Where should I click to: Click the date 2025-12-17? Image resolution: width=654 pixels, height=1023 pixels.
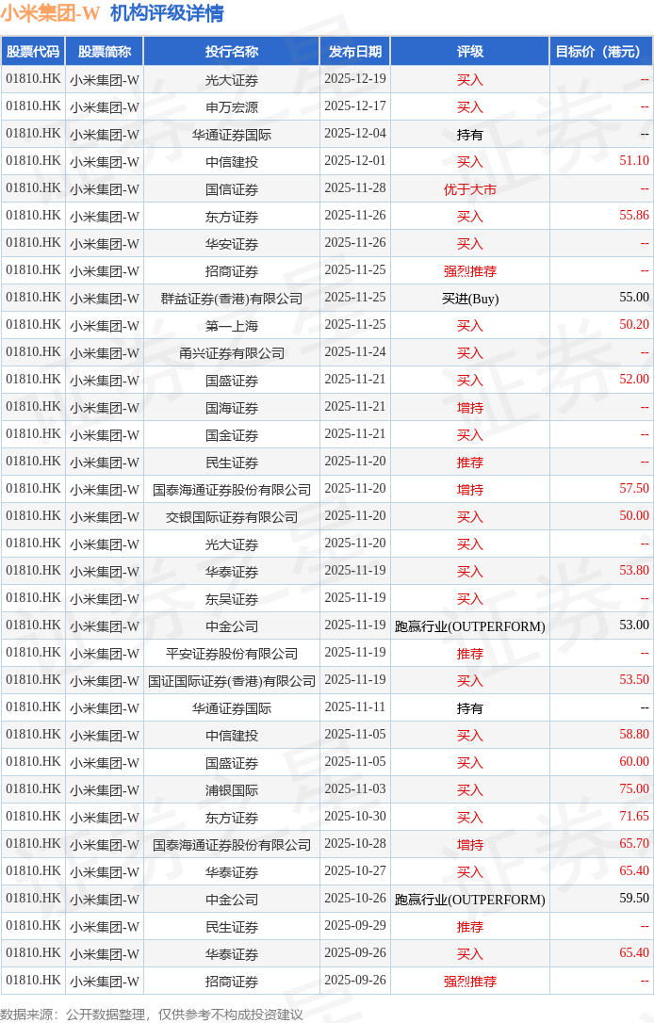pyautogui.click(x=355, y=106)
